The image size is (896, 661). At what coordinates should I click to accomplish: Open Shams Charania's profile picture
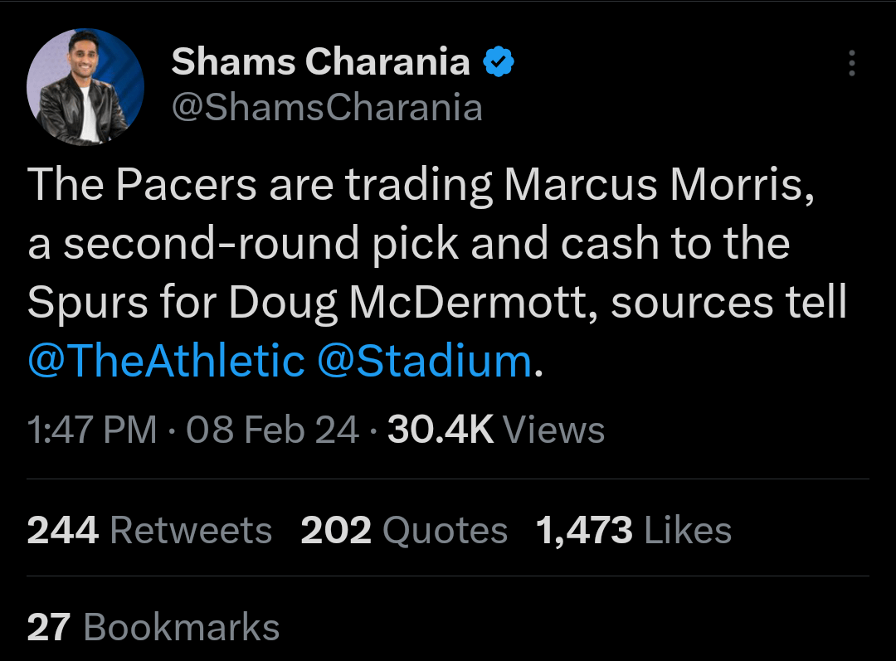85,87
